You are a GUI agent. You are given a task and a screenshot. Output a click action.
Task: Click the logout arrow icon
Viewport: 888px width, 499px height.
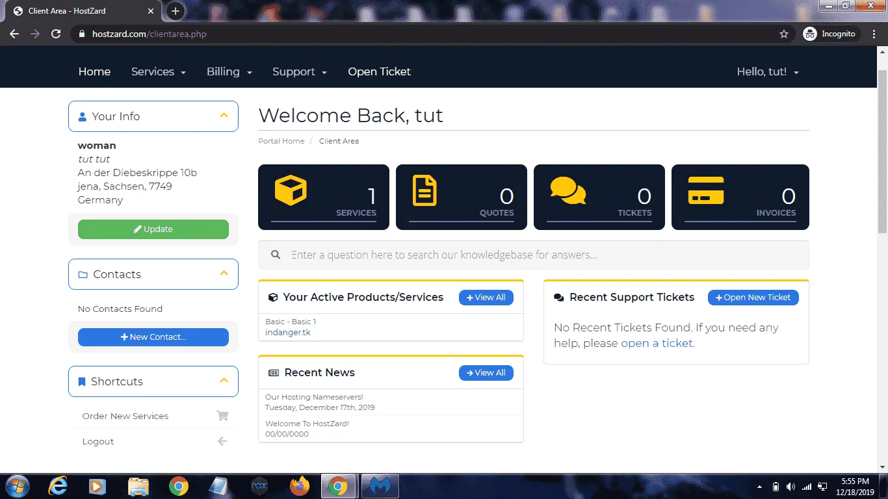click(x=222, y=442)
